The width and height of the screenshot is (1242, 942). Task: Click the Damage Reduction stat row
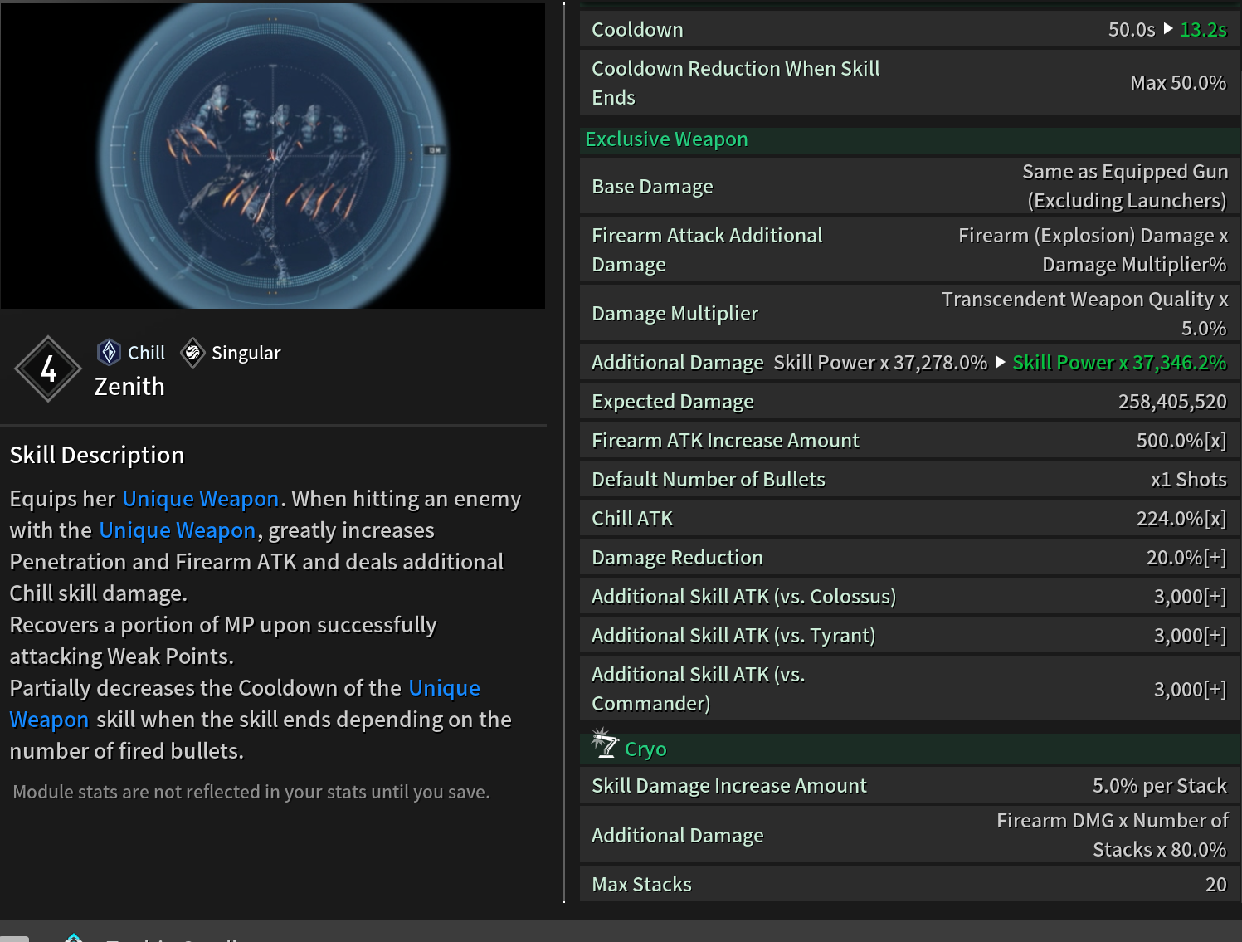click(x=909, y=558)
